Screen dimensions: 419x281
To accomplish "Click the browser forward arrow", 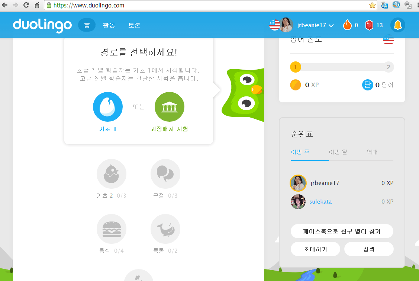I will (15, 5).
